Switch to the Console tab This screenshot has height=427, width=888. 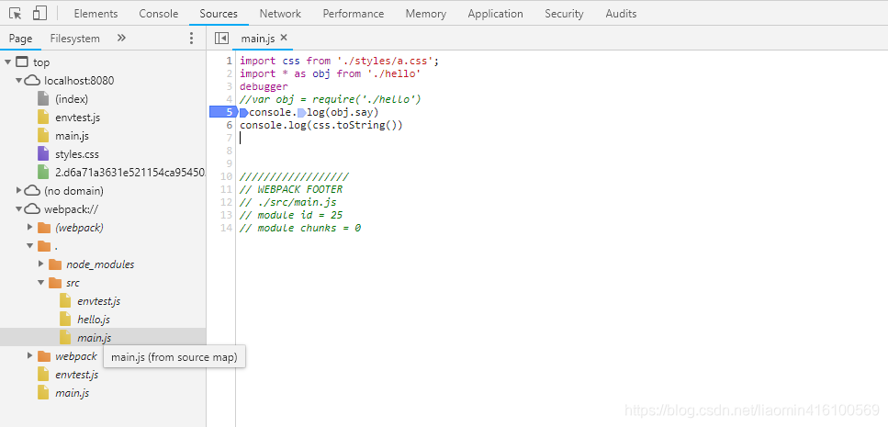tap(159, 14)
